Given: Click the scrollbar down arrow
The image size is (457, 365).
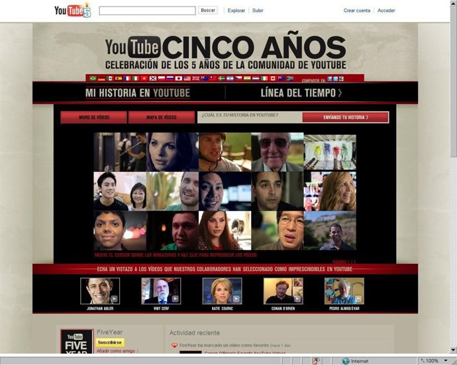Looking at the screenshot, I should (x=453, y=350).
